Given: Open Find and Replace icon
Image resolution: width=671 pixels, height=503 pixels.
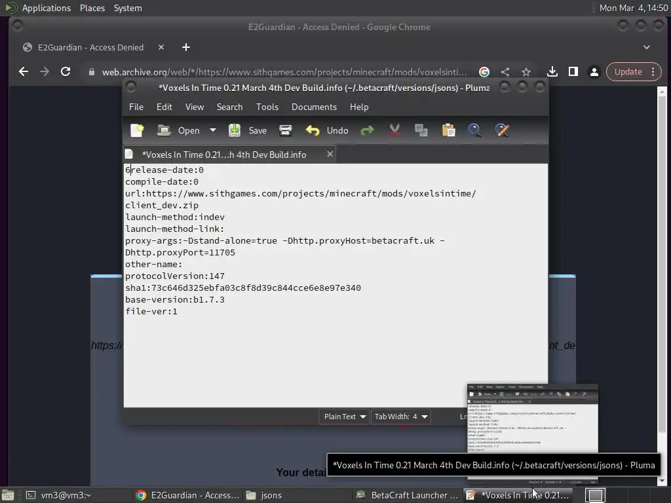Looking at the screenshot, I should (x=502, y=130).
